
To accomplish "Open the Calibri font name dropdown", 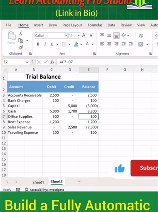I will 66,35.
